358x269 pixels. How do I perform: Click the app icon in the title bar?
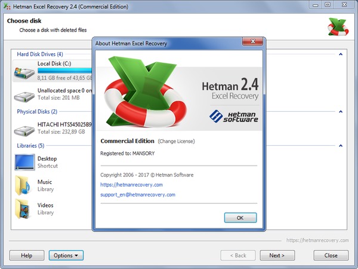(x=7, y=6)
